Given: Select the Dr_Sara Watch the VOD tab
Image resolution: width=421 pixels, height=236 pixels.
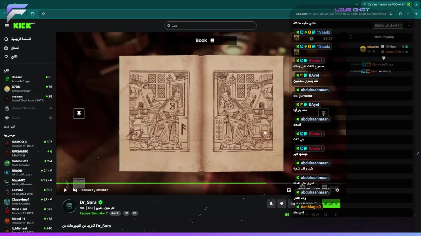Looking at the screenshot, I should click(x=387, y=4).
